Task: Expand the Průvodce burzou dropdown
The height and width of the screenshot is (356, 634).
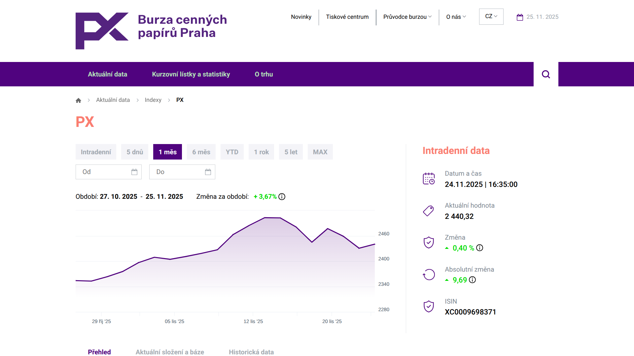Action: point(407,17)
